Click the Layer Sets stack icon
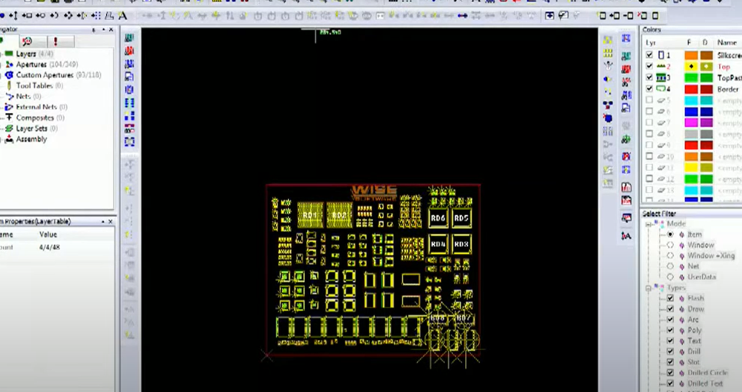This screenshot has height=392, width=742. [x=9, y=129]
